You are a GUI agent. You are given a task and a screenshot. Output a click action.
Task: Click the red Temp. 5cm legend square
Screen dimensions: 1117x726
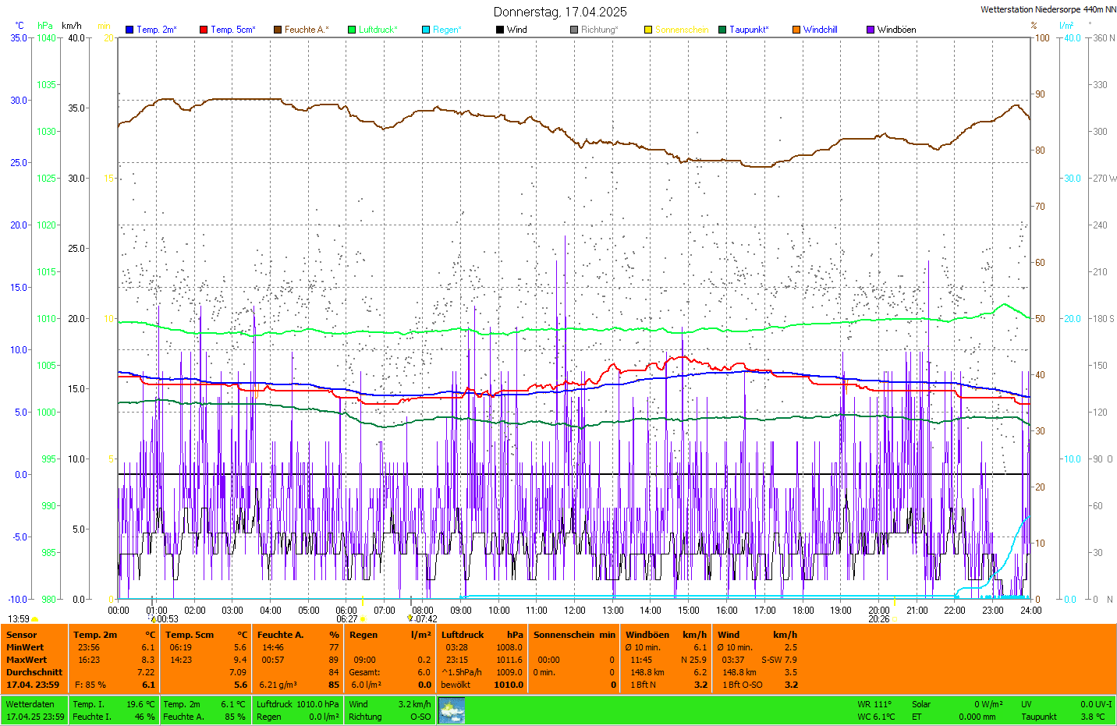(204, 30)
